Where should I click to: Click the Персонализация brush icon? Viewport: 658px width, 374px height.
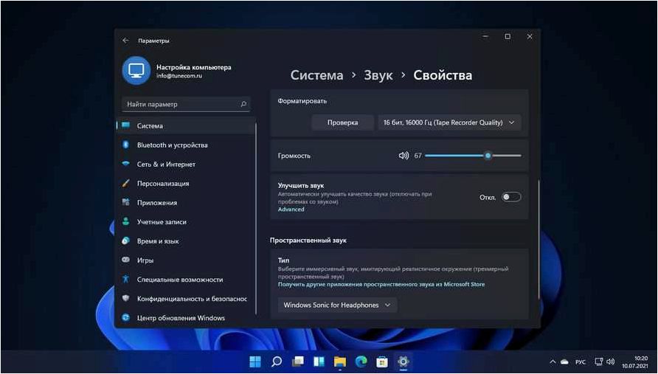coord(125,184)
